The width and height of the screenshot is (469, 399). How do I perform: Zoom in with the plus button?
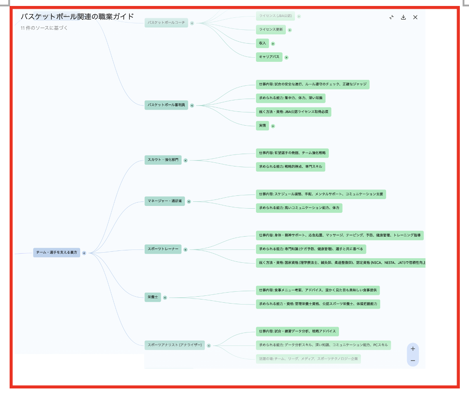(413, 349)
